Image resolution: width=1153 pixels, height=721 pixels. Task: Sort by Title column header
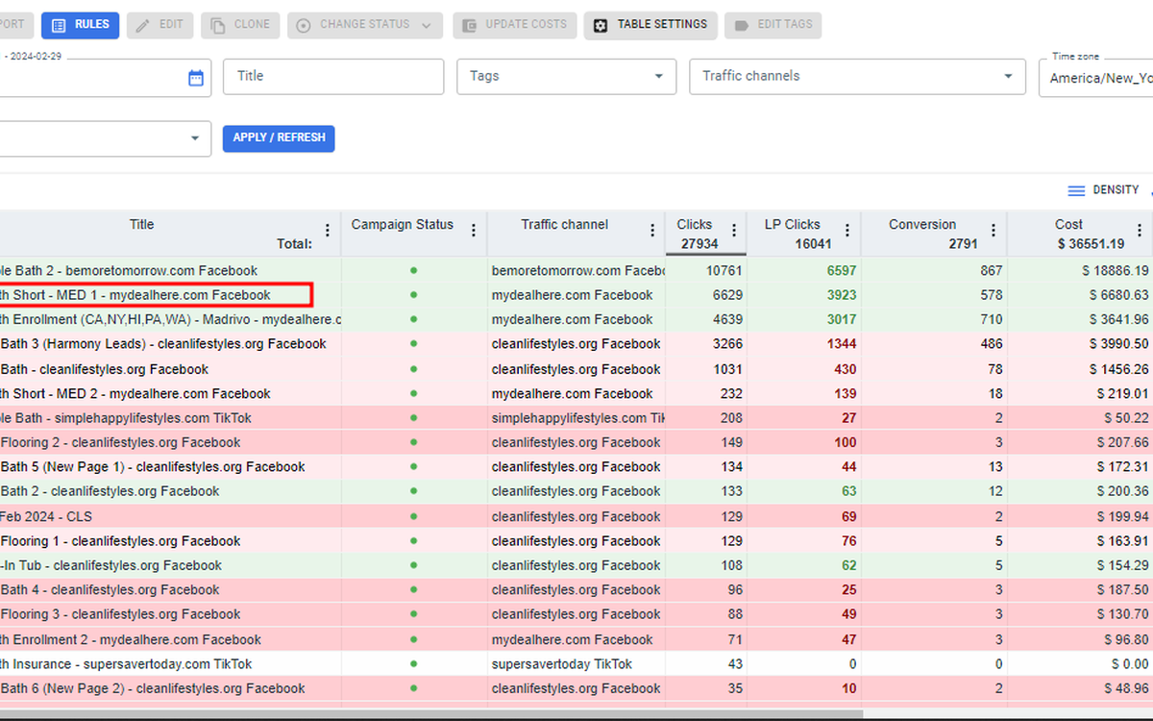coord(141,225)
